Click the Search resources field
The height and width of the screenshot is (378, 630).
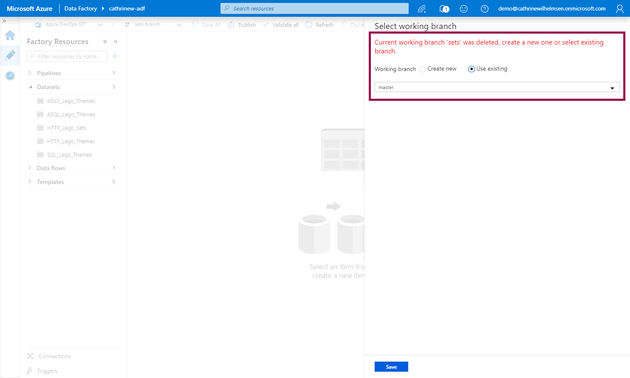pyautogui.click(x=314, y=8)
